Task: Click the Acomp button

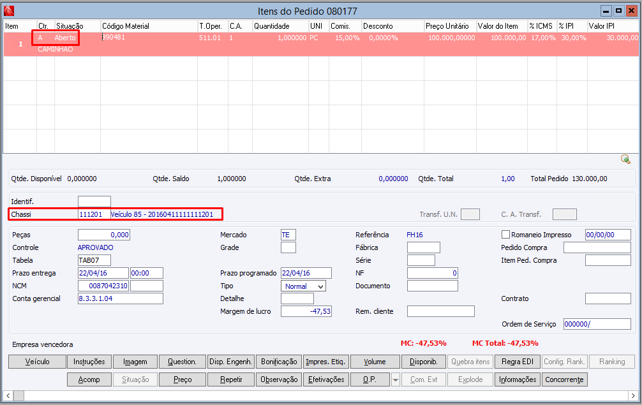Action: (89, 379)
